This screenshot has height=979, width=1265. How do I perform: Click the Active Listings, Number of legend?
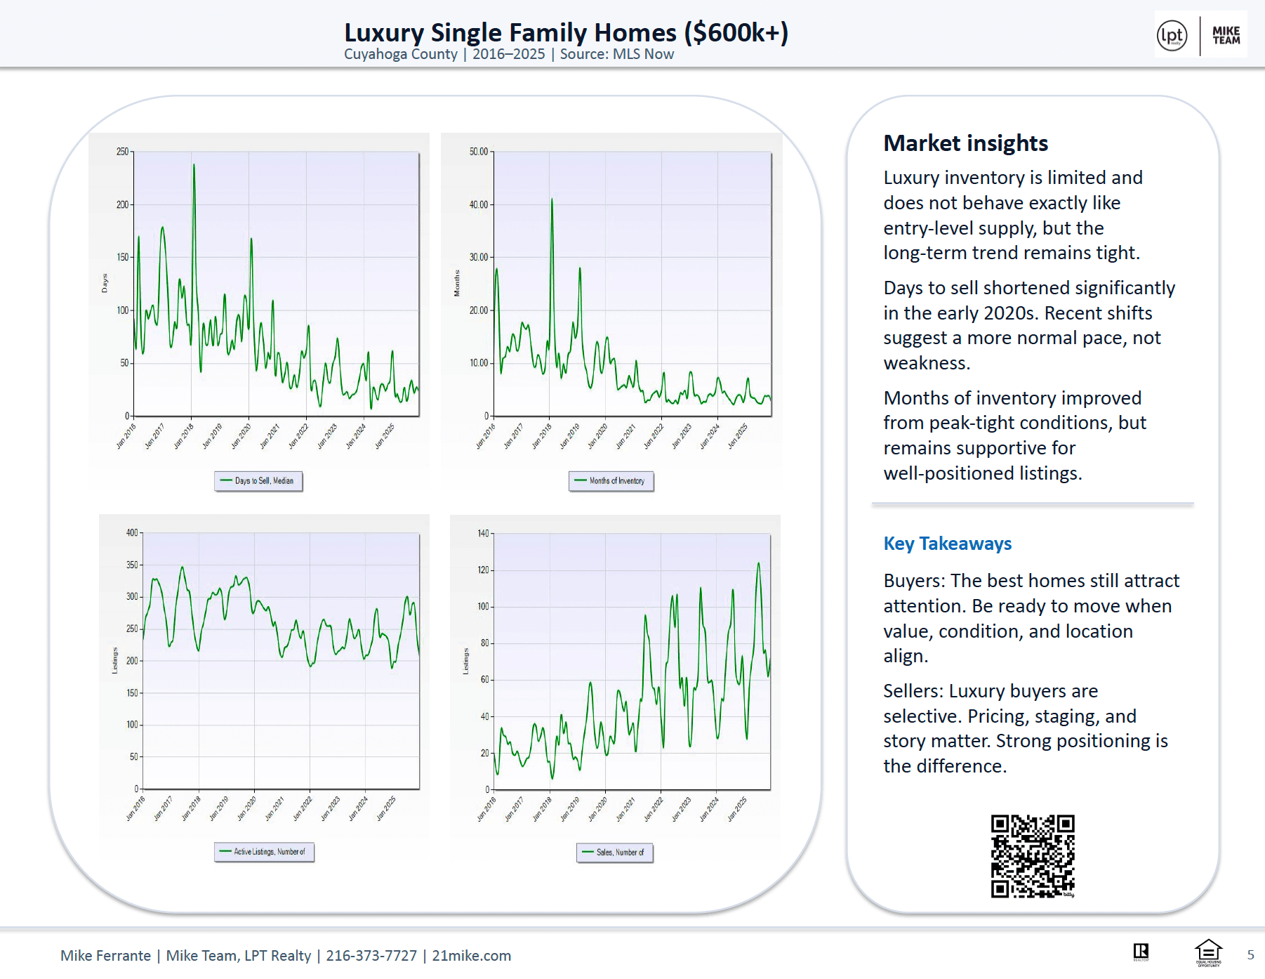point(264,852)
